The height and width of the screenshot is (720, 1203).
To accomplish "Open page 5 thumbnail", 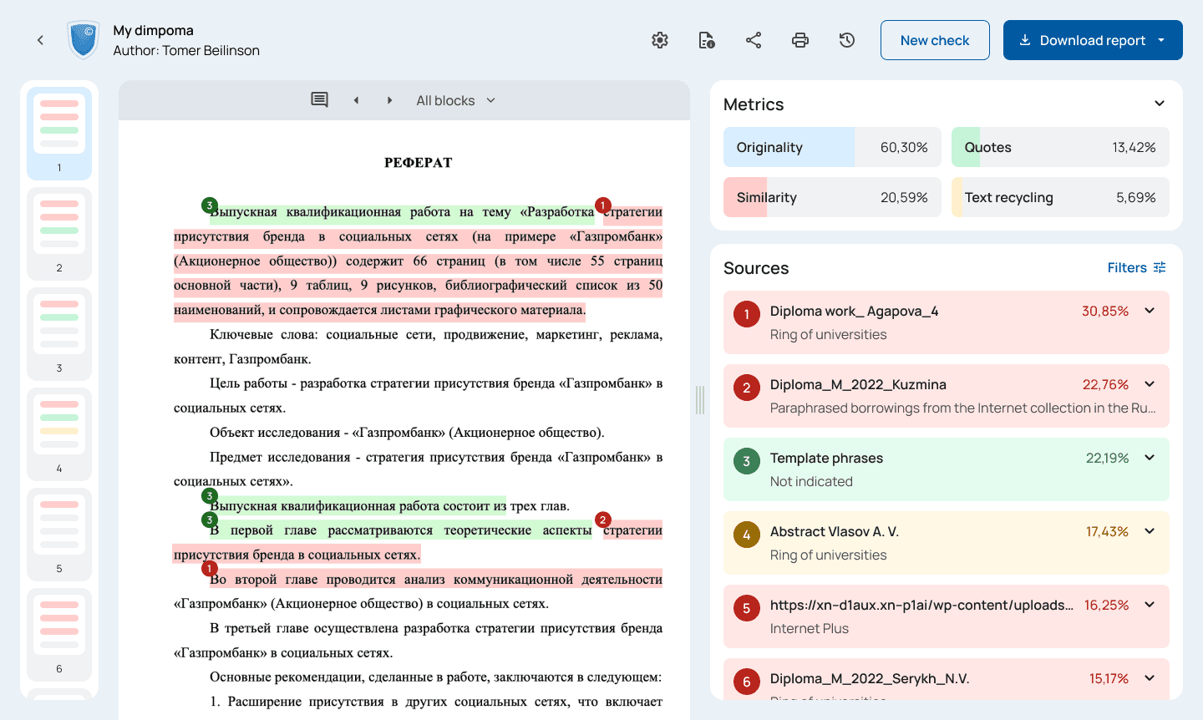I will [x=59, y=535].
